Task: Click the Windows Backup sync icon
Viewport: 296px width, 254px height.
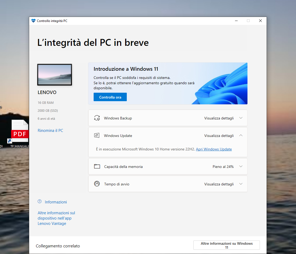Action: [x=97, y=118]
